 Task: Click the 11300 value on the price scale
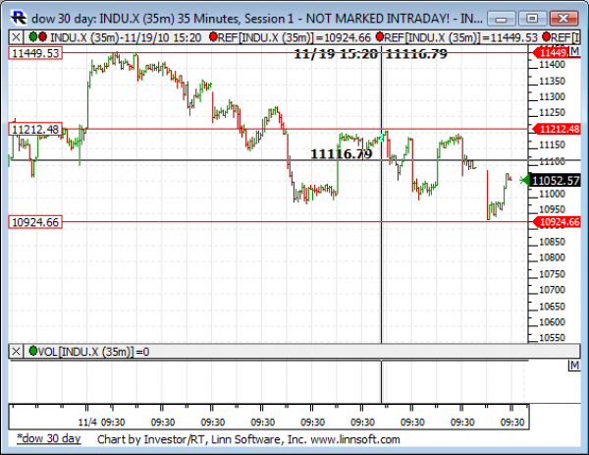pos(552,97)
